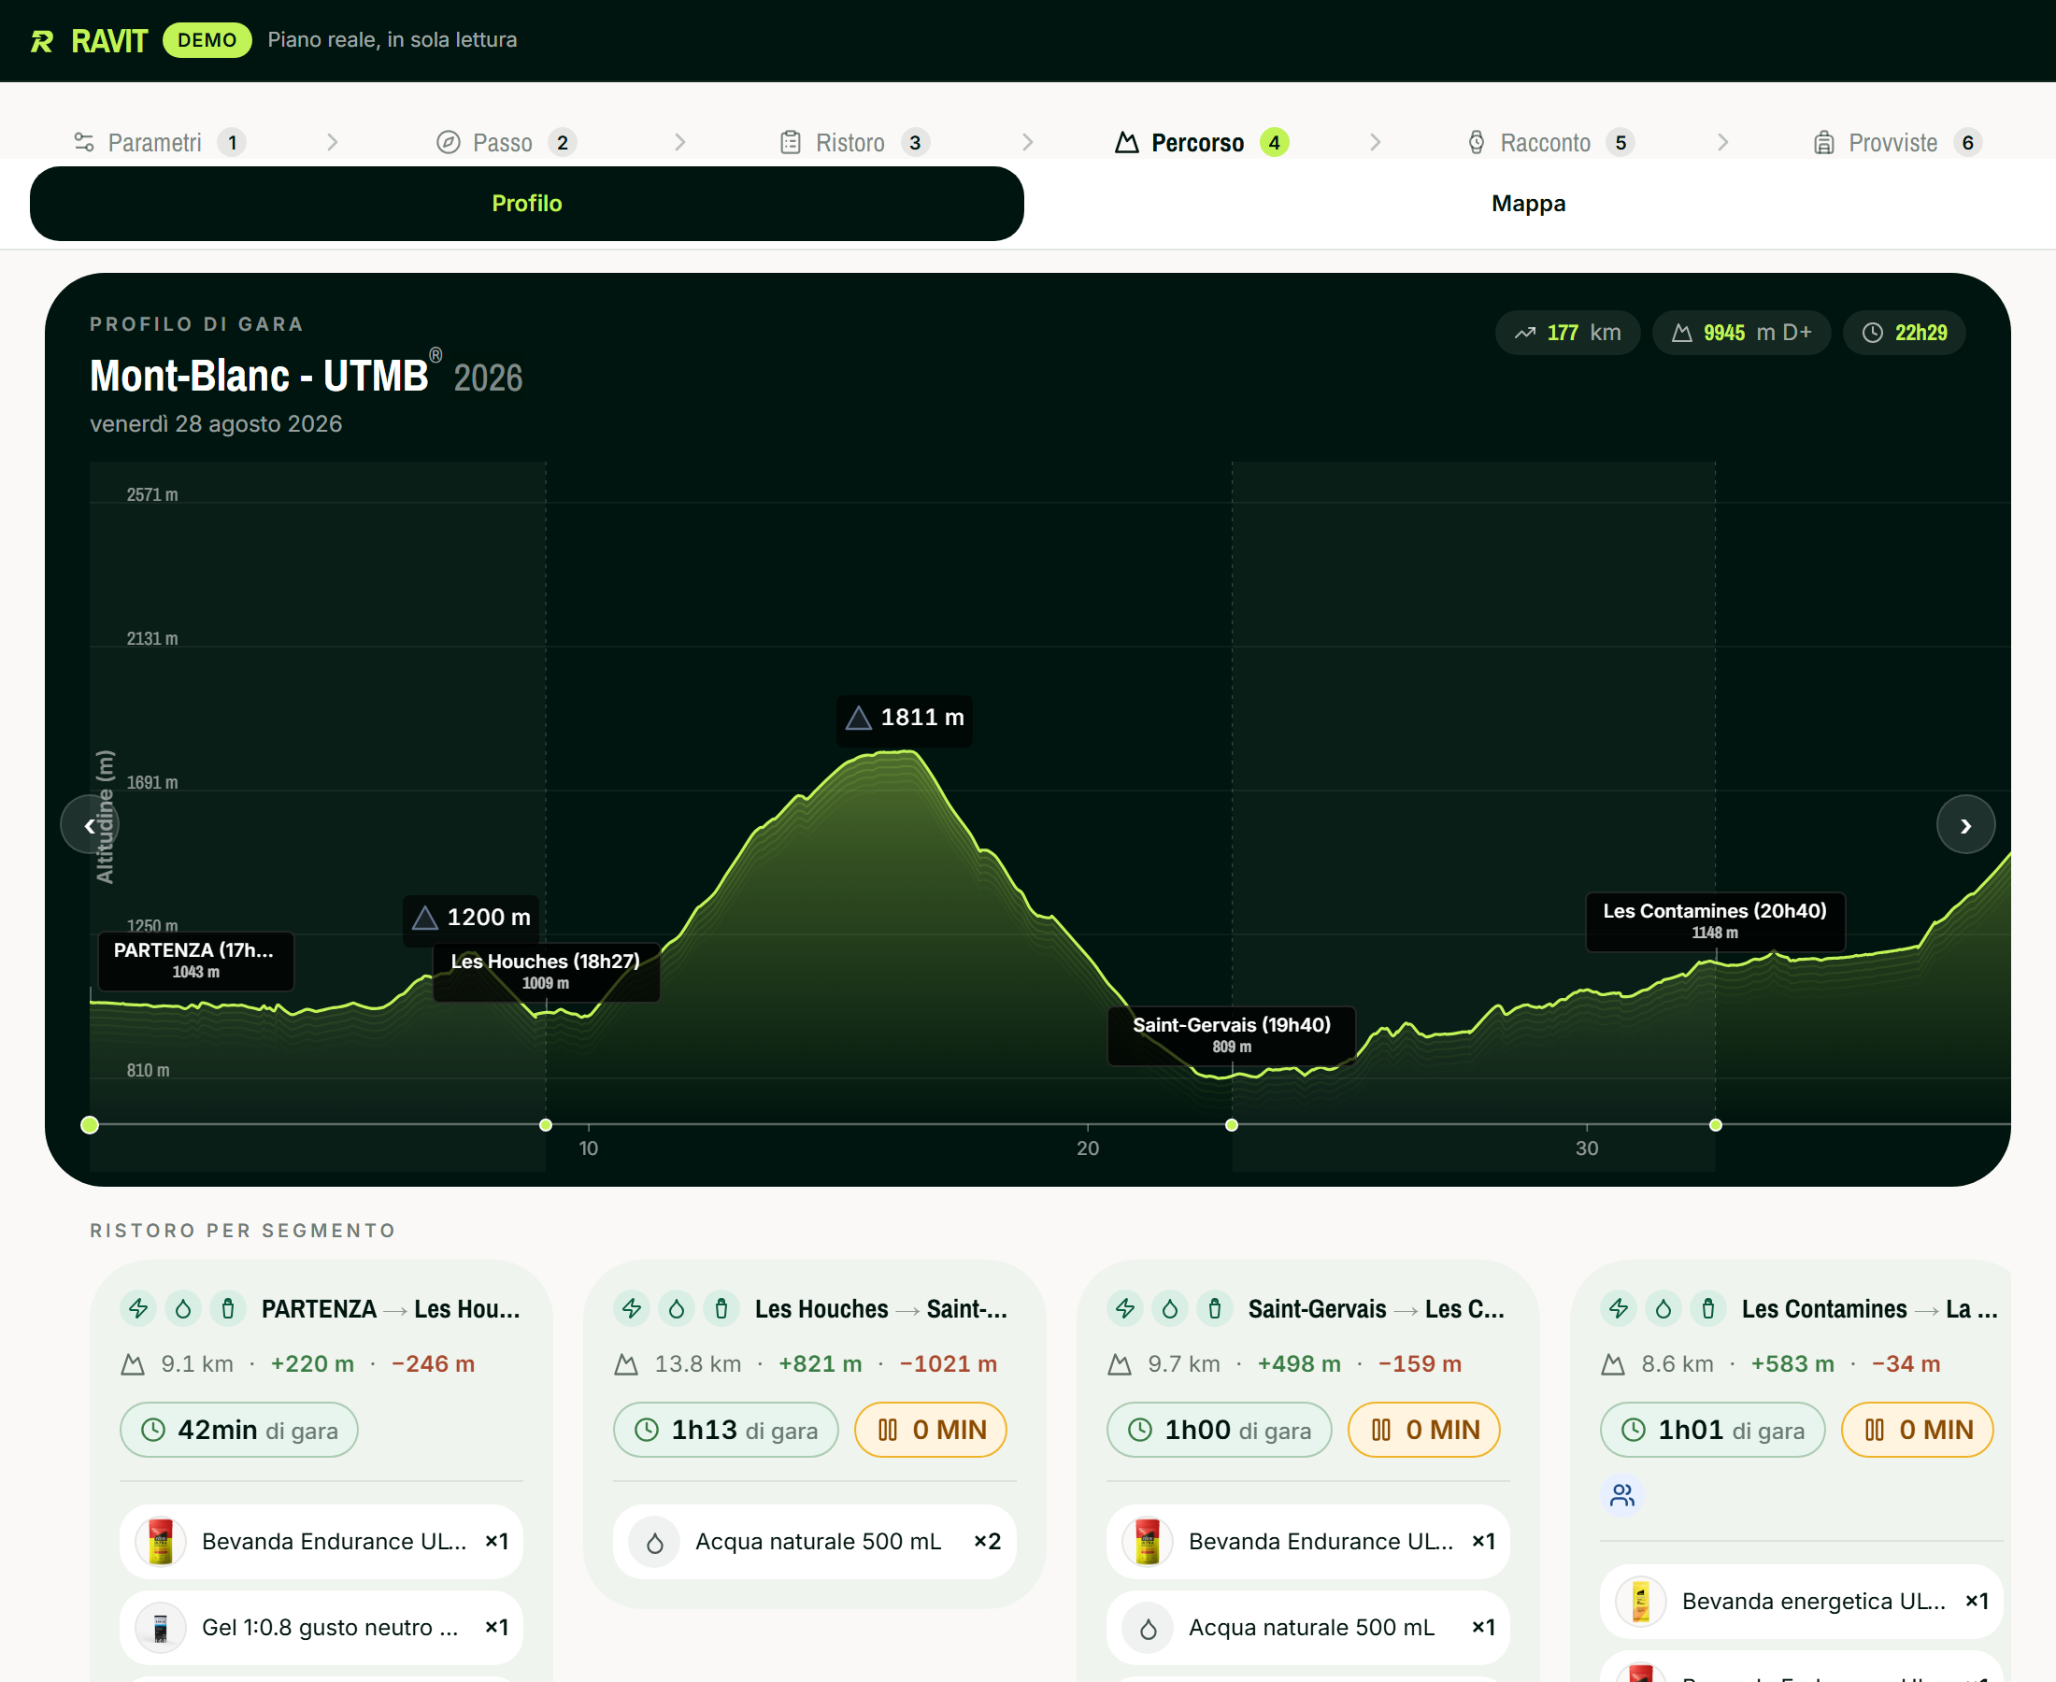Screen dimensions: 2056x1682
Task: Go to the Provviste step 6
Action: pyautogui.click(x=1897, y=142)
